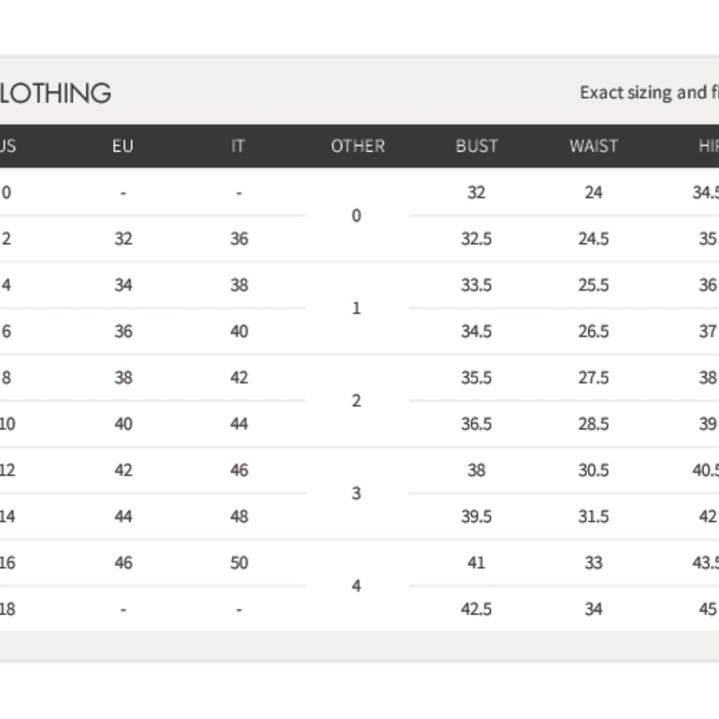Select the OTHER size 0 cell
Viewport: 719px width, 719px height.
(357, 216)
